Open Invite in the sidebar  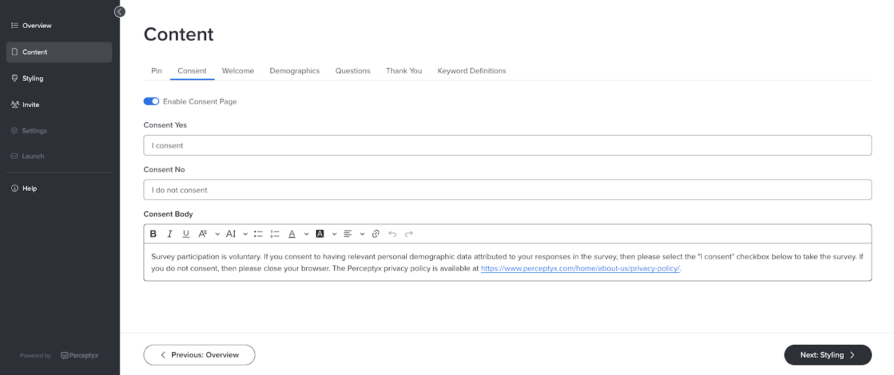[x=59, y=104]
